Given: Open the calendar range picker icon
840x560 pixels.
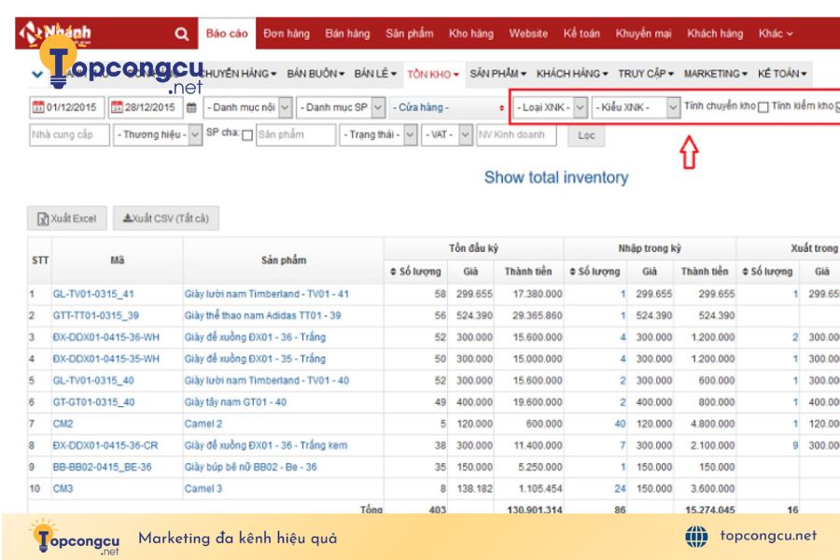Looking at the screenshot, I should pyautogui.click(x=191, y=107).
